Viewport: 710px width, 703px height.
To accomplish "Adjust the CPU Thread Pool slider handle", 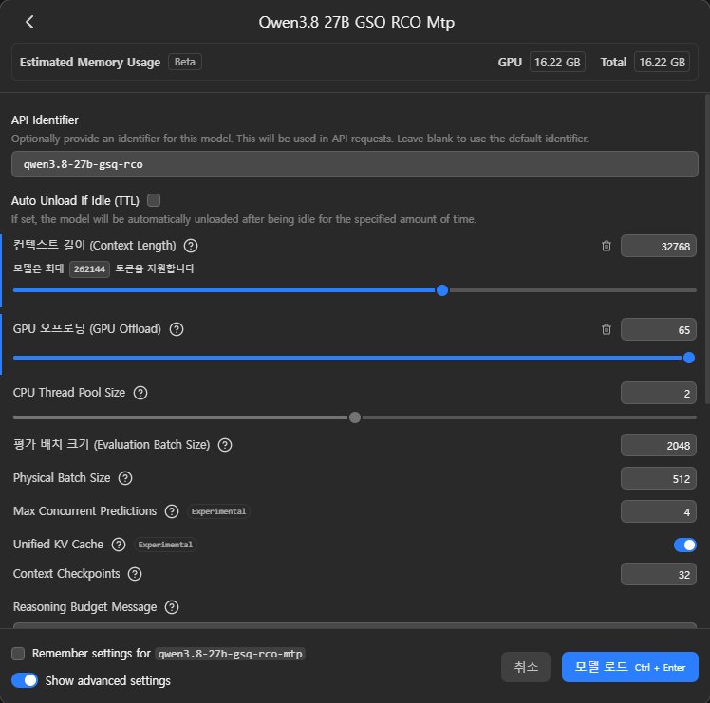I will tap(355, 416).
